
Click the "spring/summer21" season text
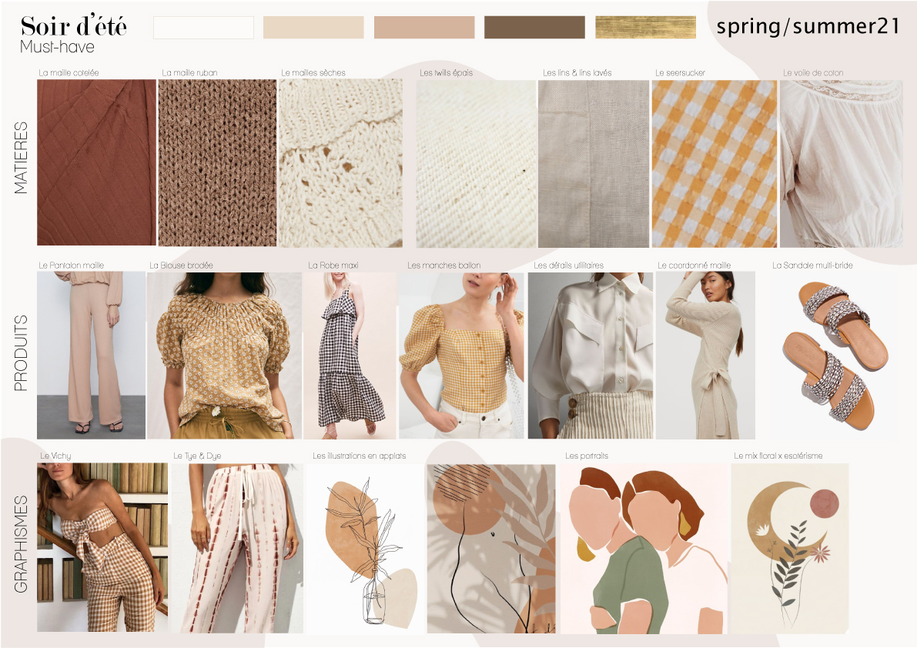pos(808,26)
